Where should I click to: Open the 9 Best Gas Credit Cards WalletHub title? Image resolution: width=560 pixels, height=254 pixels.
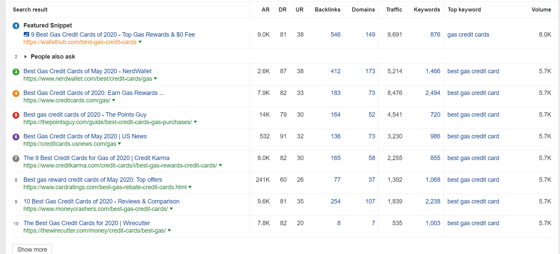point(113,35)
